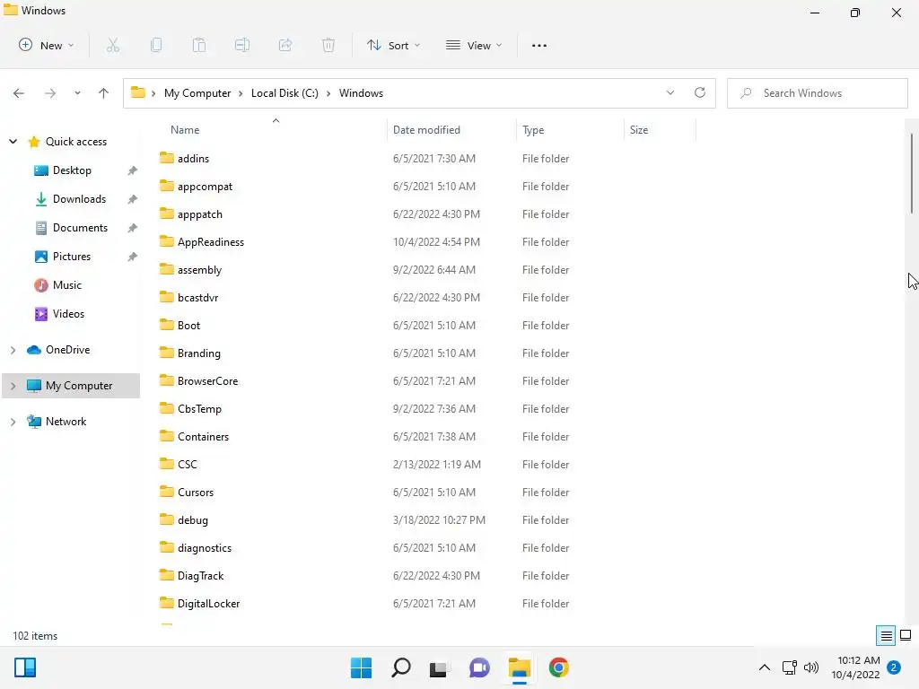Open the clock and date flyout
Screen dimensions: 919x689
(x=855, y=667)
